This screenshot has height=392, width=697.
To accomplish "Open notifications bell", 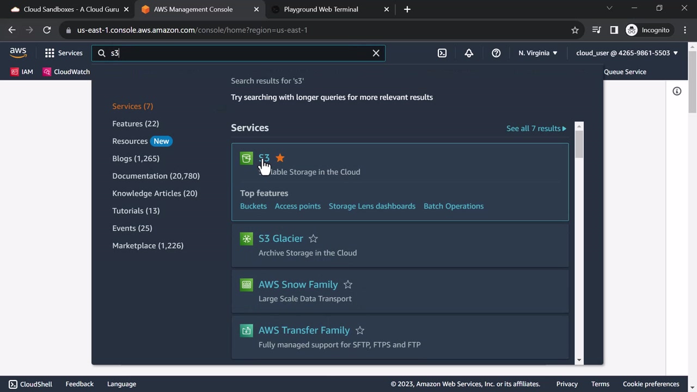I will click(x=469, y=53).
